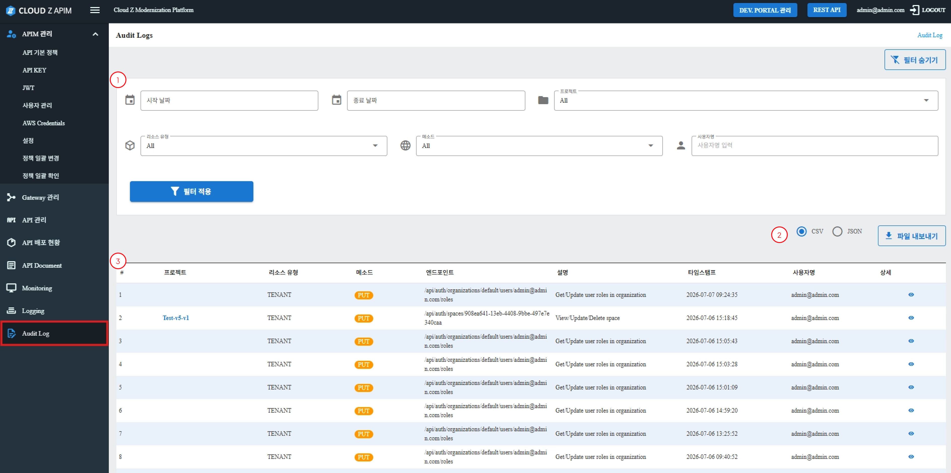Click 파일 내보내기 export button

click(x=911, y=236)
